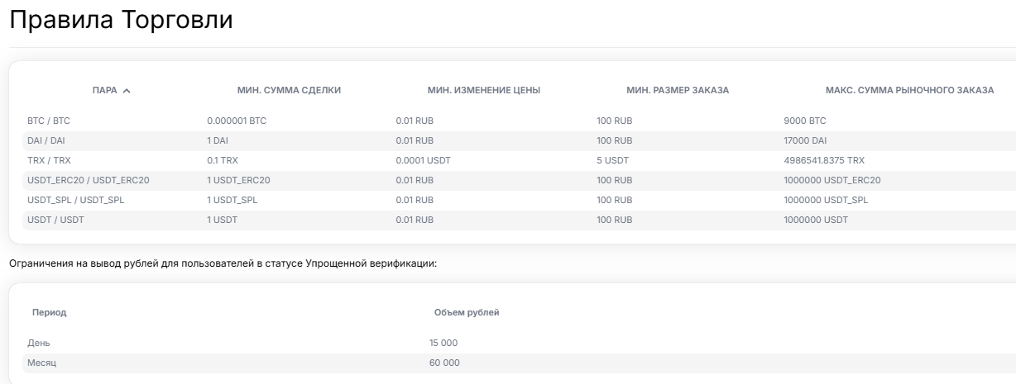Click МАКС. СУММА РЫНОЧНОГО ЗАКАЗА header
Image resolution: width=1016 pixels, height=384 pixels.
pyautogui.click(x=909, y=90)
